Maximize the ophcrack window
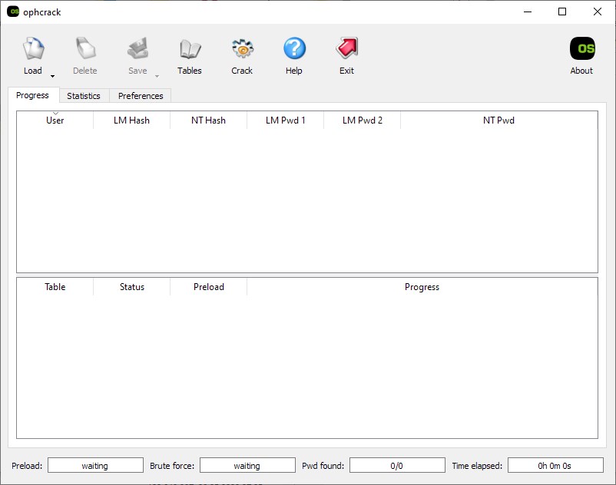 pyautogui.click(x=562, y=12)
